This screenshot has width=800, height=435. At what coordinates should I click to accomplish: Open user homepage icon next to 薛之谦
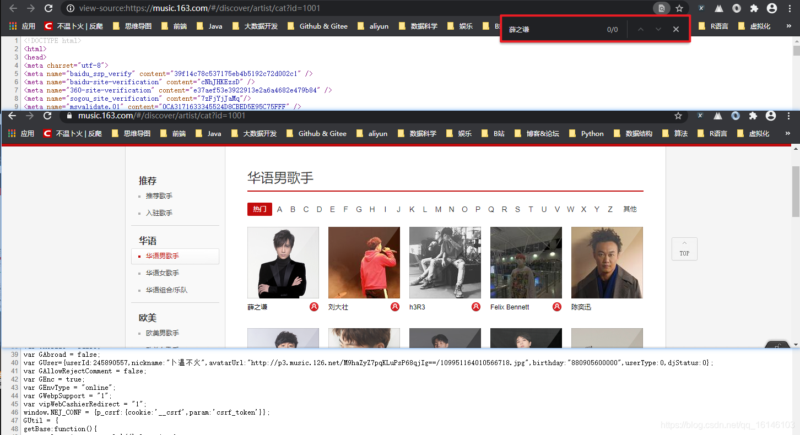(x=314, y=307)
